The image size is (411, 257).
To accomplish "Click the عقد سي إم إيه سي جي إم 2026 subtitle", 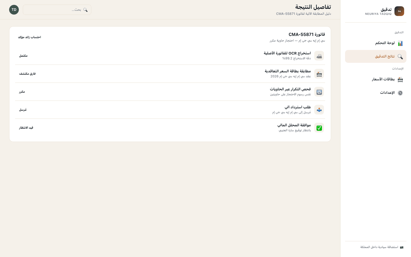I will point(291,76).
